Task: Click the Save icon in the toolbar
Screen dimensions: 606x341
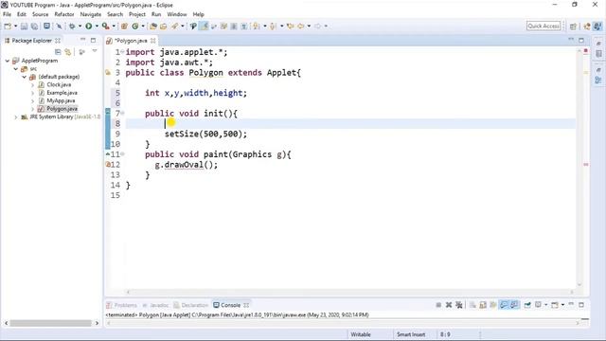Action: (x=24, y=26)
